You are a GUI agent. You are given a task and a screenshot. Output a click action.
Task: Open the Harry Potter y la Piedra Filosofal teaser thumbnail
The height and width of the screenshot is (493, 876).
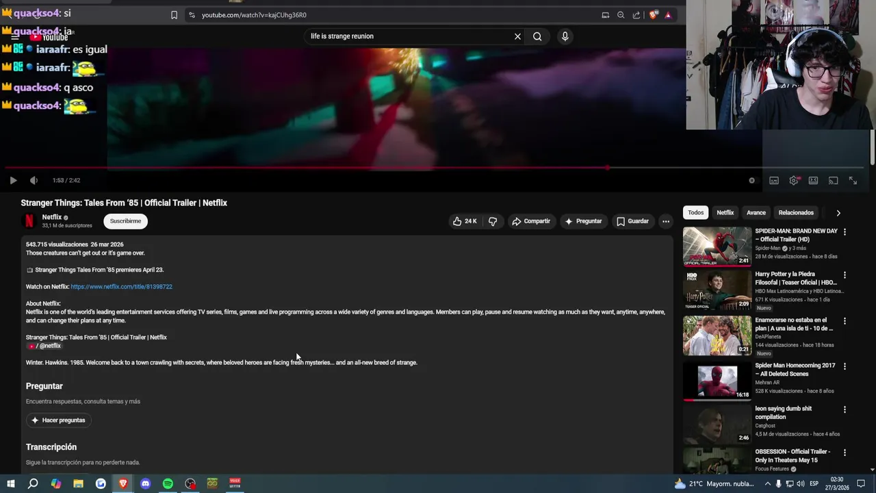tap(717, 290)
